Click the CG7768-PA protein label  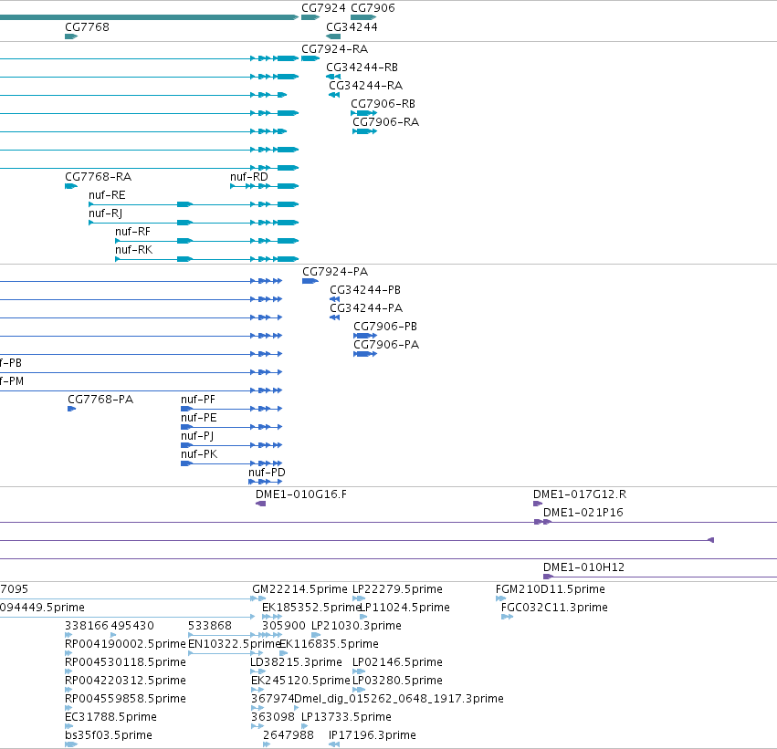pyautogui.click(x=100, y=400)
